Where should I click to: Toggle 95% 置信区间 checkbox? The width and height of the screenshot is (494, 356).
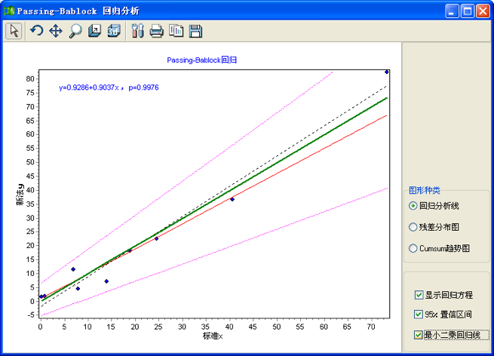(419, 314)
